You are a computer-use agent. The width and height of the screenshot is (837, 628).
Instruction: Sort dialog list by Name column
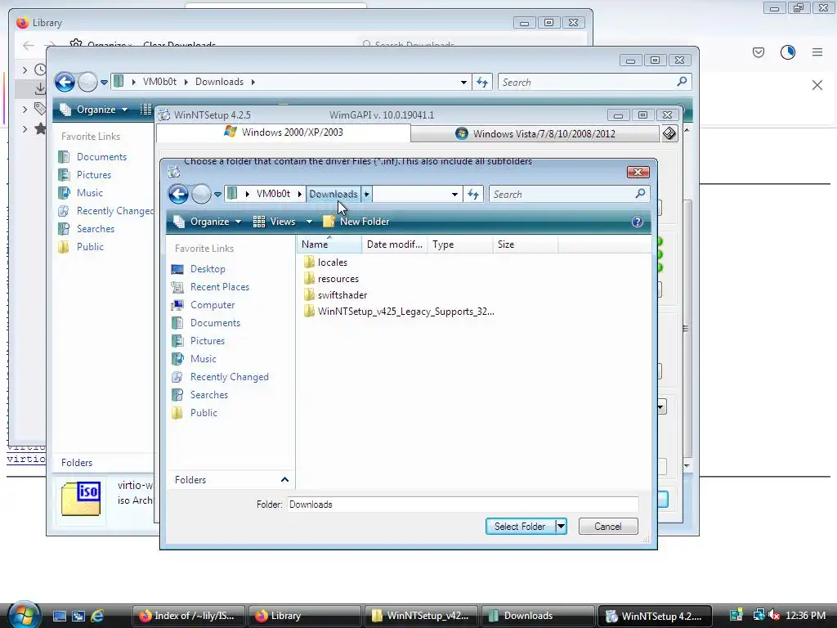[329, 244]
